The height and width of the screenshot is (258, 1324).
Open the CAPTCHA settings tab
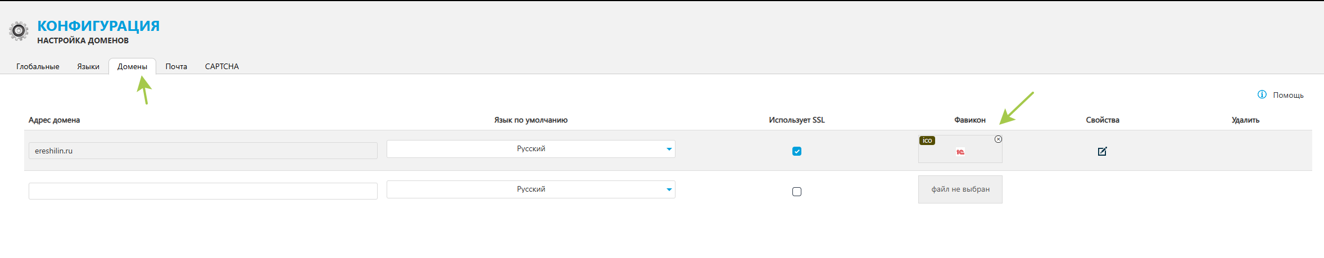point(222,66)
